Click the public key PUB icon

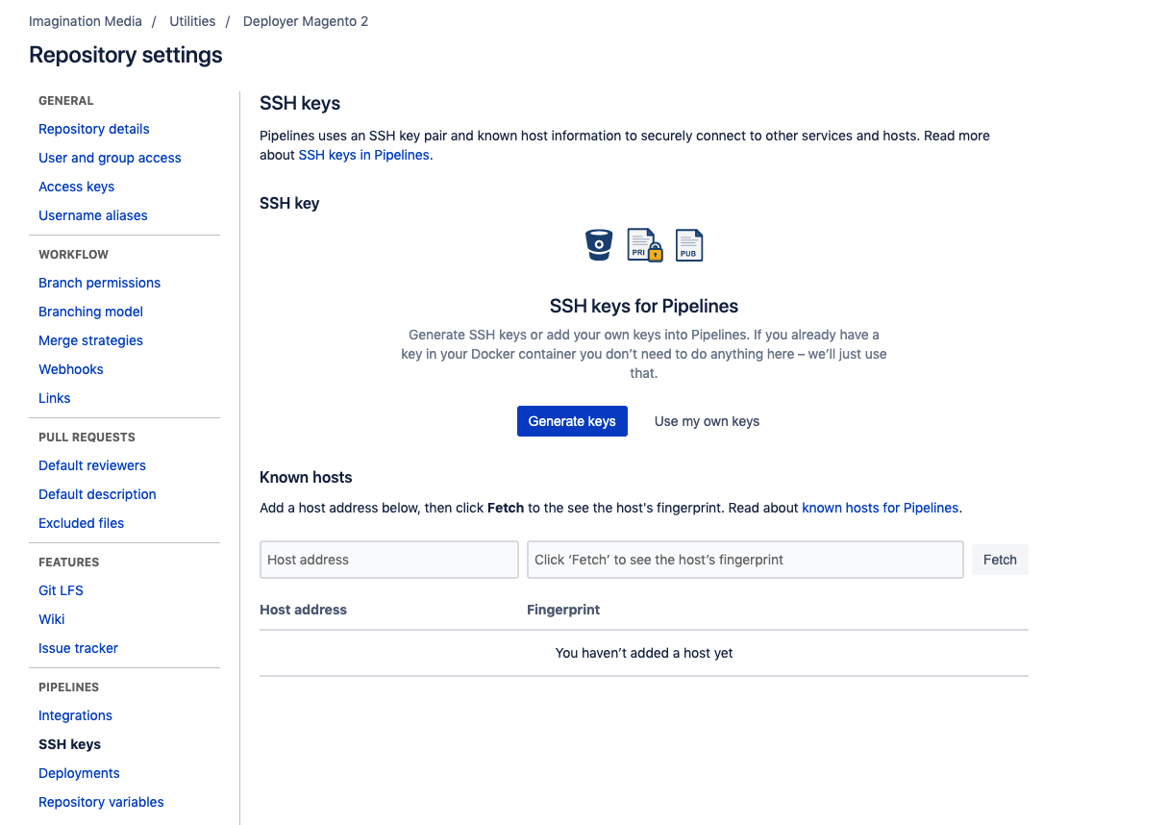[x=689, y=245]
